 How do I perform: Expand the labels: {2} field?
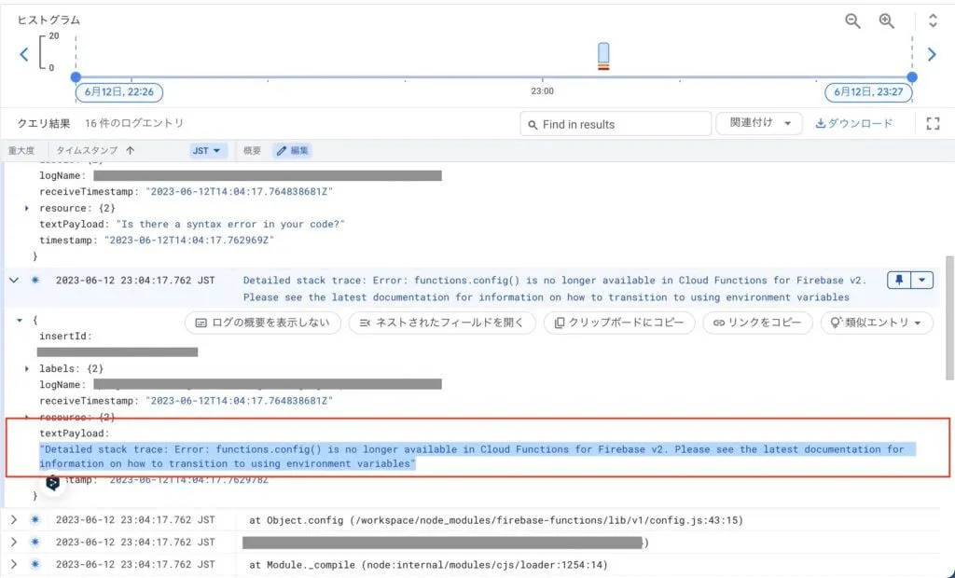coord(27,369)
